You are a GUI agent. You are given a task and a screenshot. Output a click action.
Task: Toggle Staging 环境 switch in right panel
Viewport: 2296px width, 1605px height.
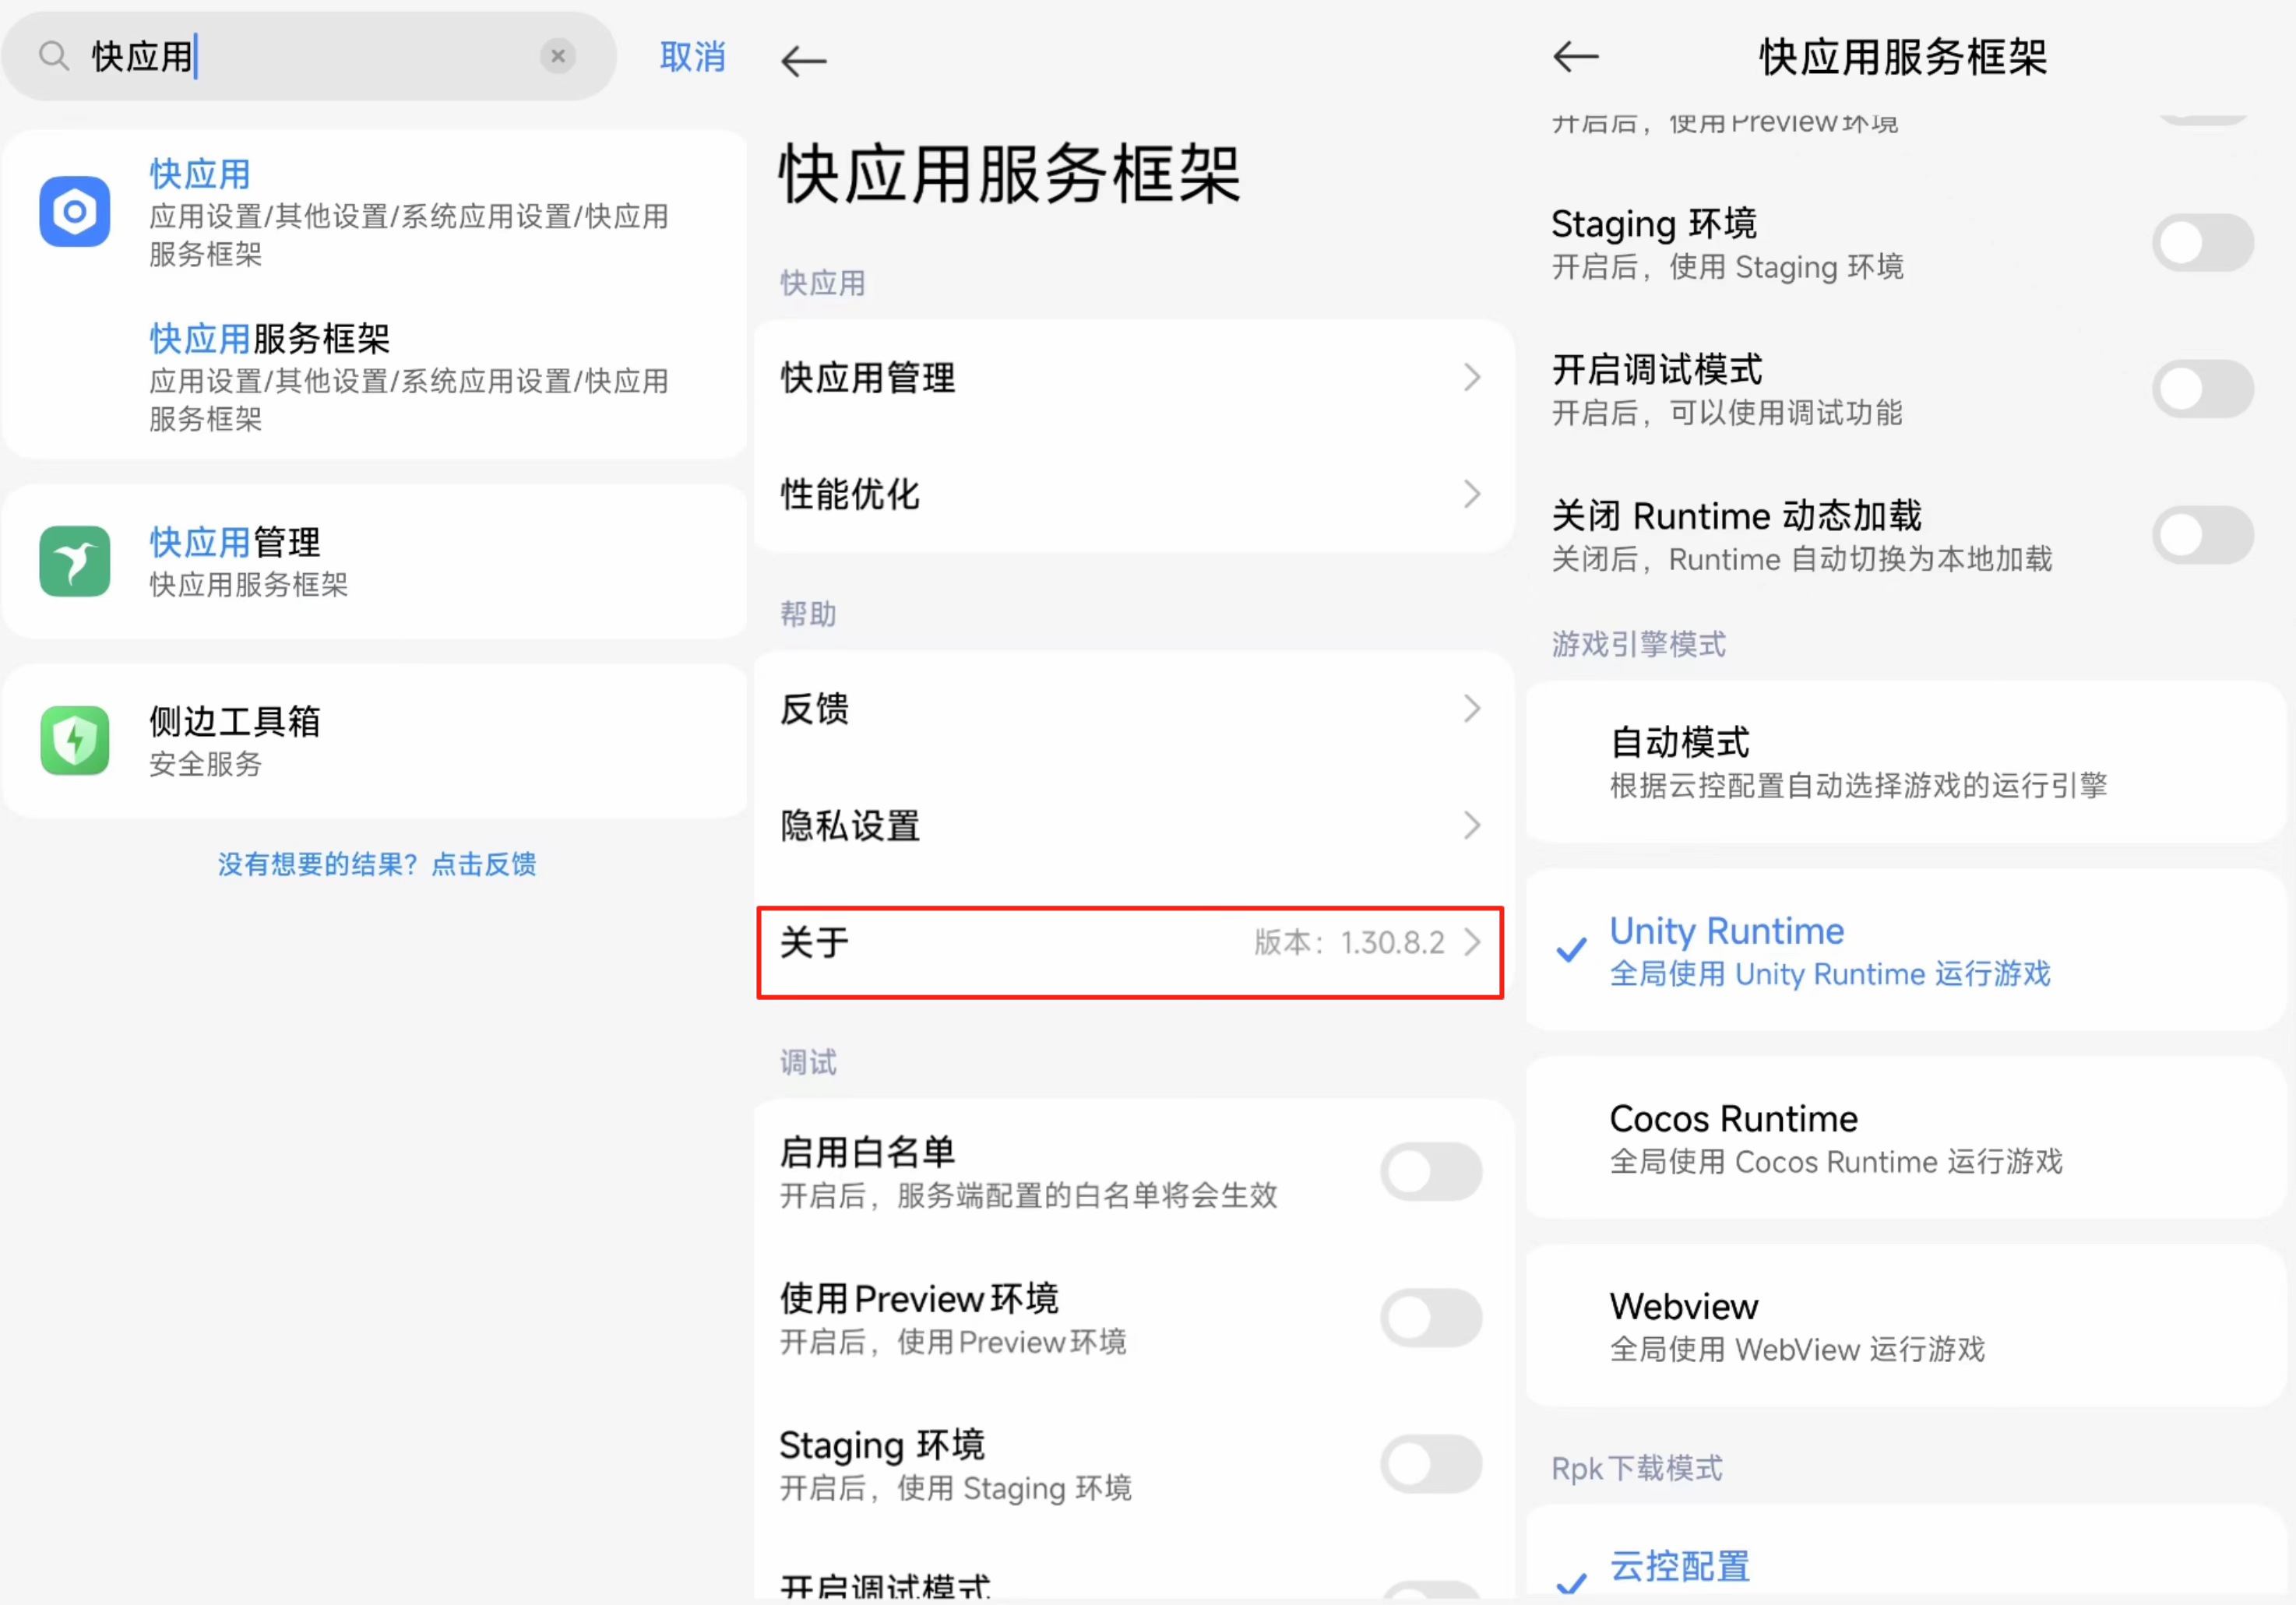pyautogui.click(x=2203, y=243)
